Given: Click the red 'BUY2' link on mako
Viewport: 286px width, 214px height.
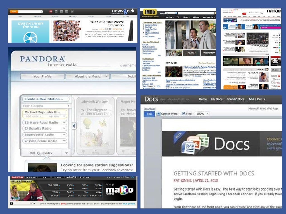Looking at the screenshot, I should [63, 204].
